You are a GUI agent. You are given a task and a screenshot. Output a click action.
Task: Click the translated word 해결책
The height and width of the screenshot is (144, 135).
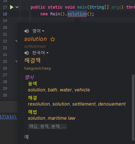coord(32,60)
